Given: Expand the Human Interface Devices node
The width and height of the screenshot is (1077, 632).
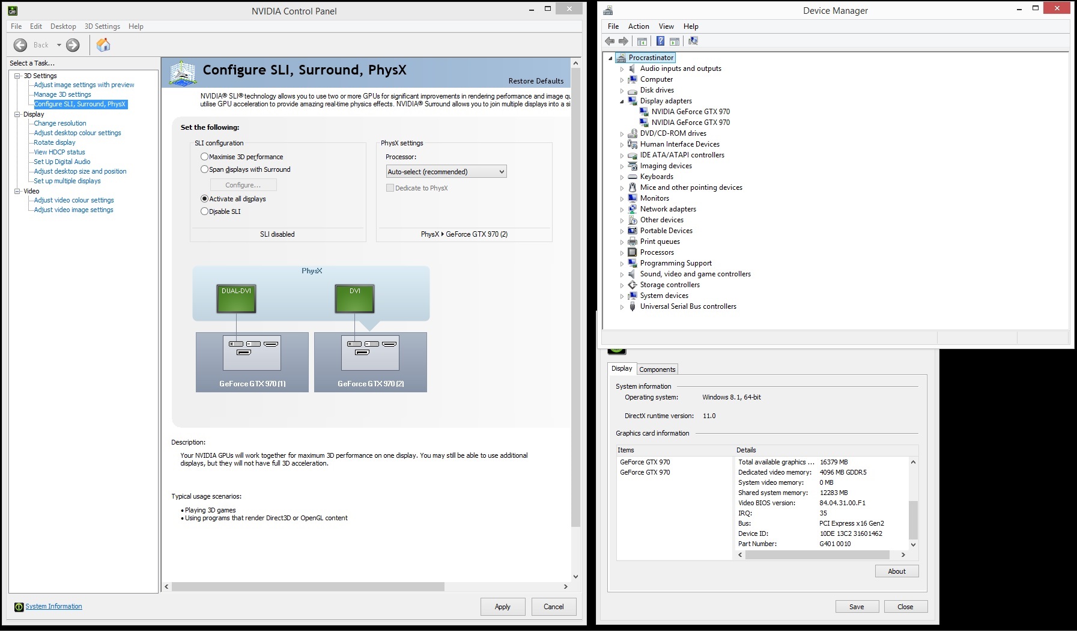Looking at the screenshot, I should point(622,145).
